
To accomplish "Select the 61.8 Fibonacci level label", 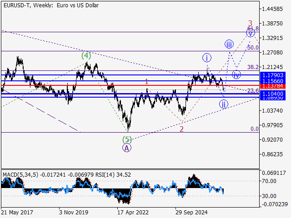I will (x=253, y=28).
